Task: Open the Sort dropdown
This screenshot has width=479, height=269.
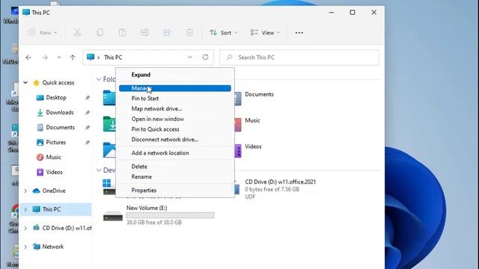Action: [223, 33]
